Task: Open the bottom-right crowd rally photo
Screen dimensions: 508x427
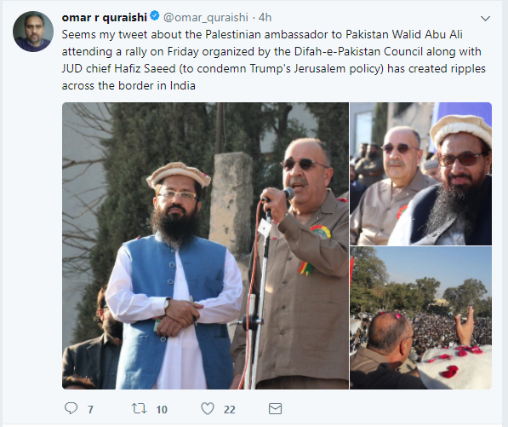Action: point(420,318)
